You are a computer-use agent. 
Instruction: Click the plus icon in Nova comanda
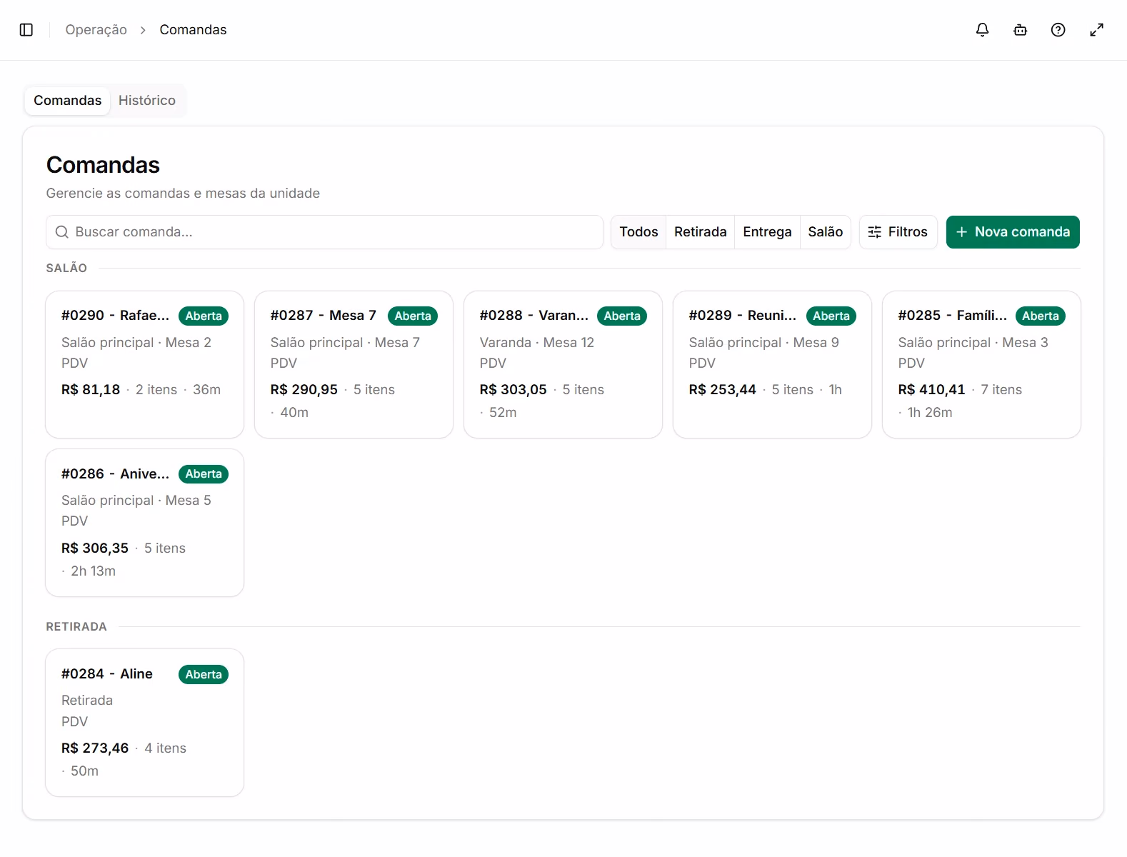click(961, 232)
